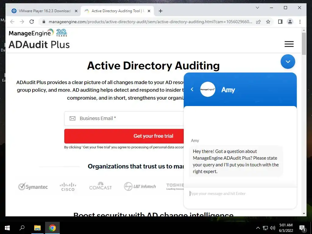
Task: View site information via lock icon
Action: coord(44,22)
